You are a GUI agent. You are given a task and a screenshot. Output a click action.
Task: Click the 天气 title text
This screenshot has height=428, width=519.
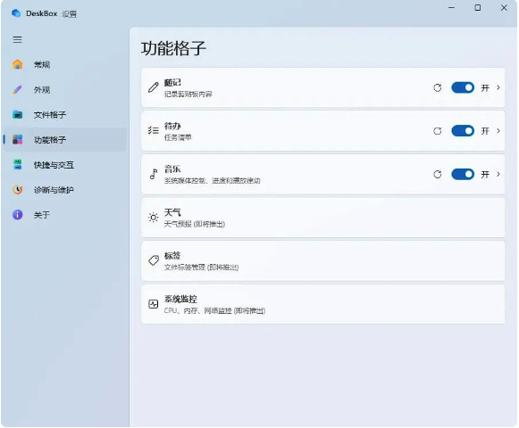tap(172, 212)
